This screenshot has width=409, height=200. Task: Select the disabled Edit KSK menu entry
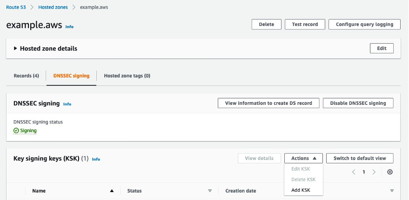(301, 169)
